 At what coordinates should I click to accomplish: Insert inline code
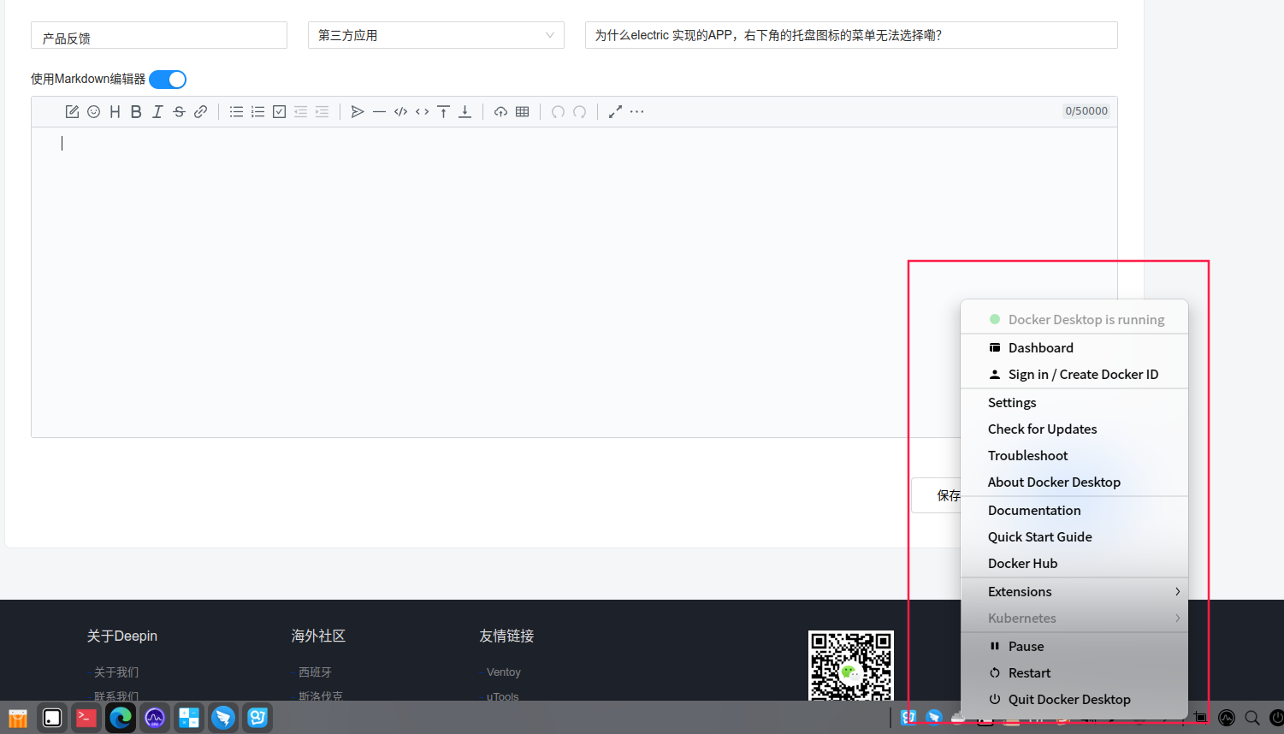point(422,112)
